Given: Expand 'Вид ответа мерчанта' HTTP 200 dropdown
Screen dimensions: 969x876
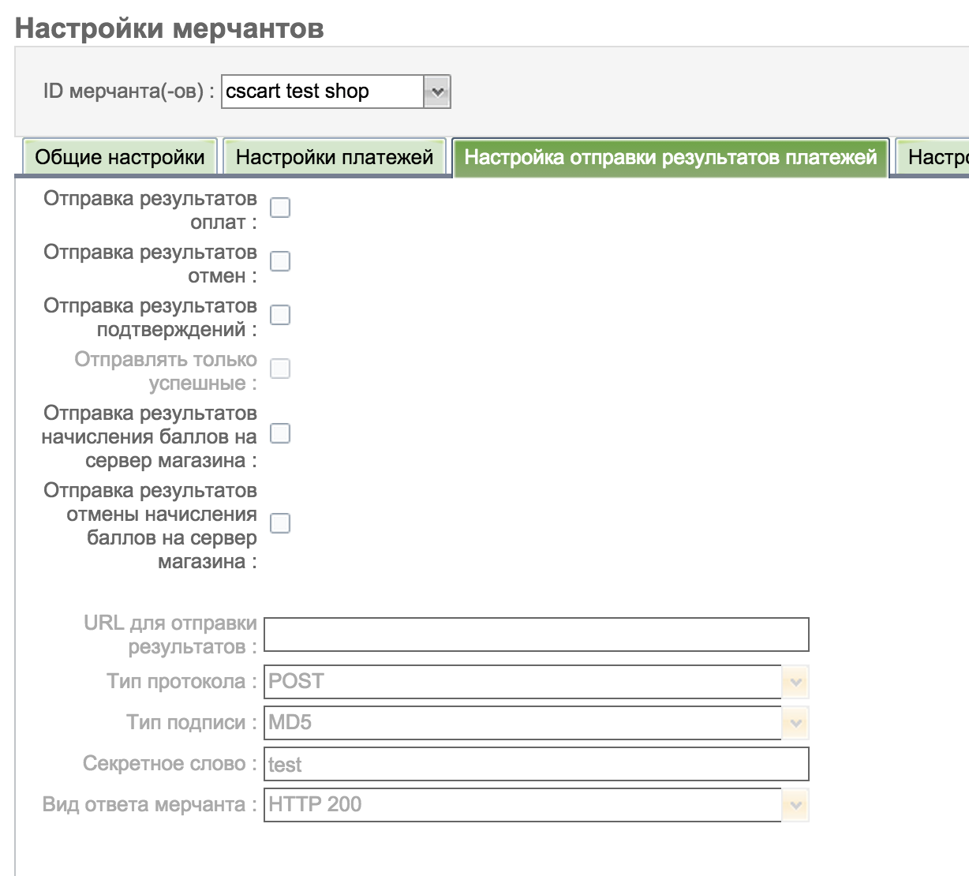Looking at the screenshot, I should [536, 805].
